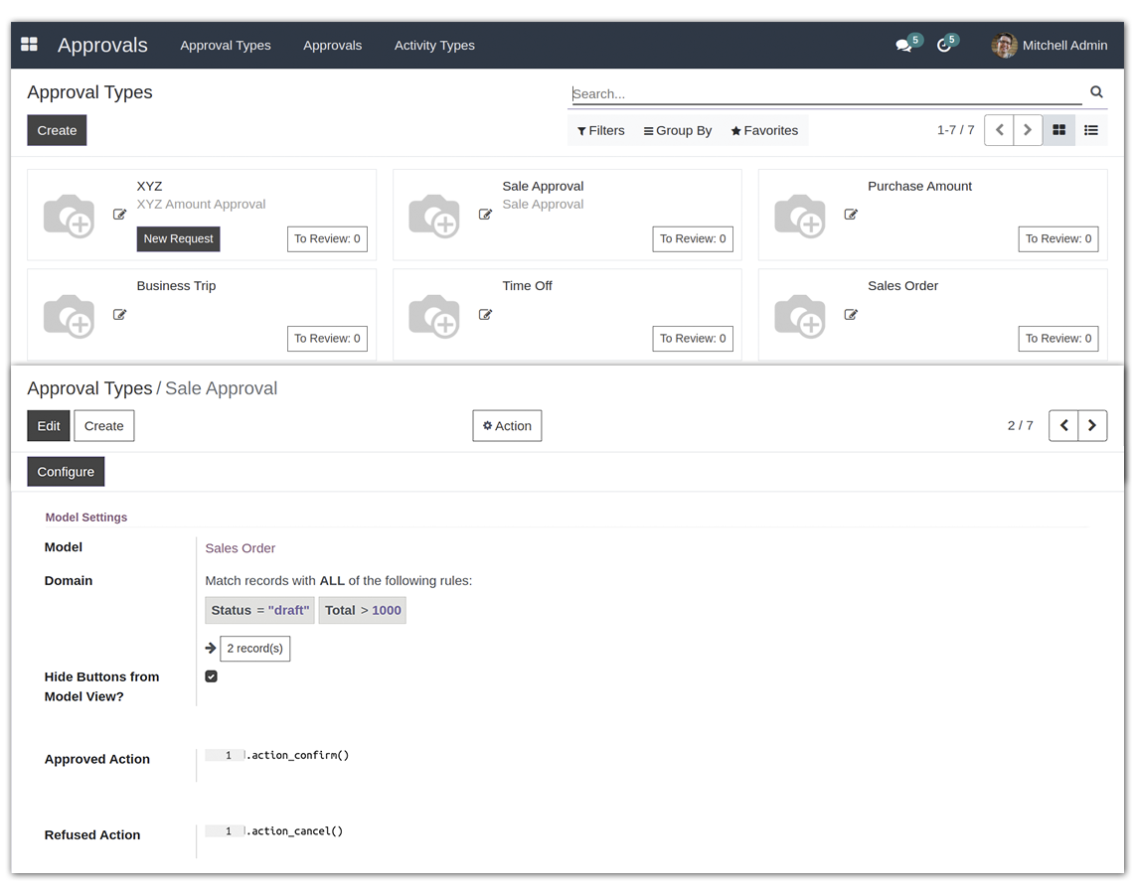Viewport: 1133px width, 894px height.
Task: Expand the Filters dropdown
Action: [601, 130]
